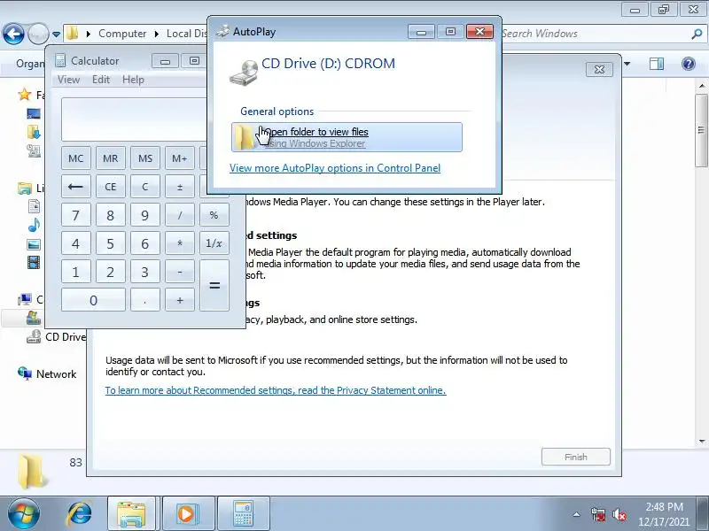Click the CE button in Calculator
This screenshot has height=531, width=709.
110,187
